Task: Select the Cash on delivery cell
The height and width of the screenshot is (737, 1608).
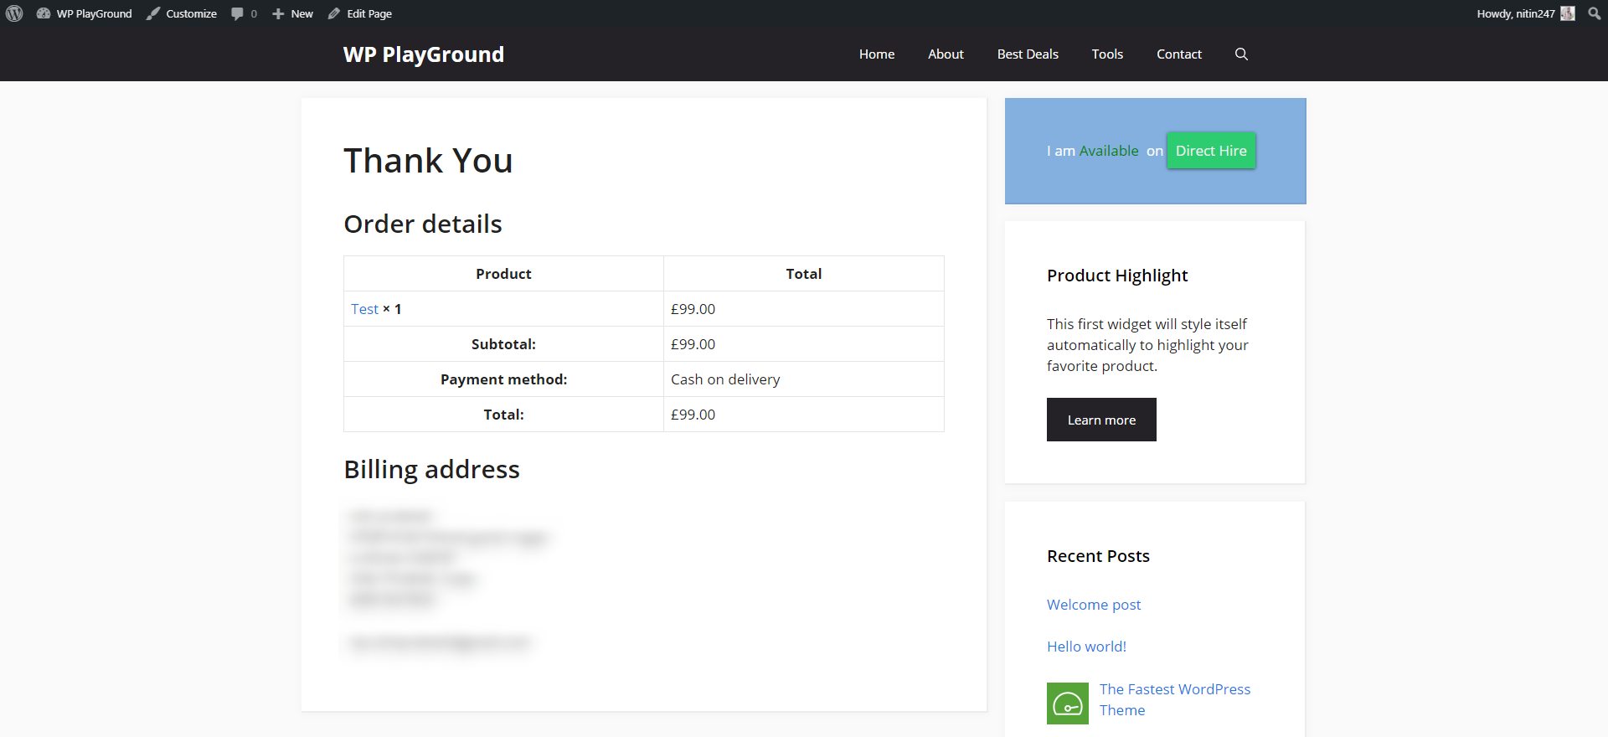Action: click(804, 379)
